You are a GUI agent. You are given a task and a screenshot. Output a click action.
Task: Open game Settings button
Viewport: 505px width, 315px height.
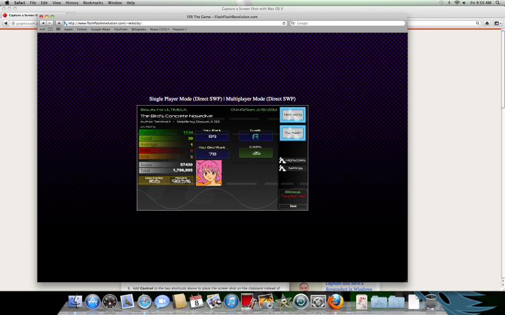click(292, 168)
